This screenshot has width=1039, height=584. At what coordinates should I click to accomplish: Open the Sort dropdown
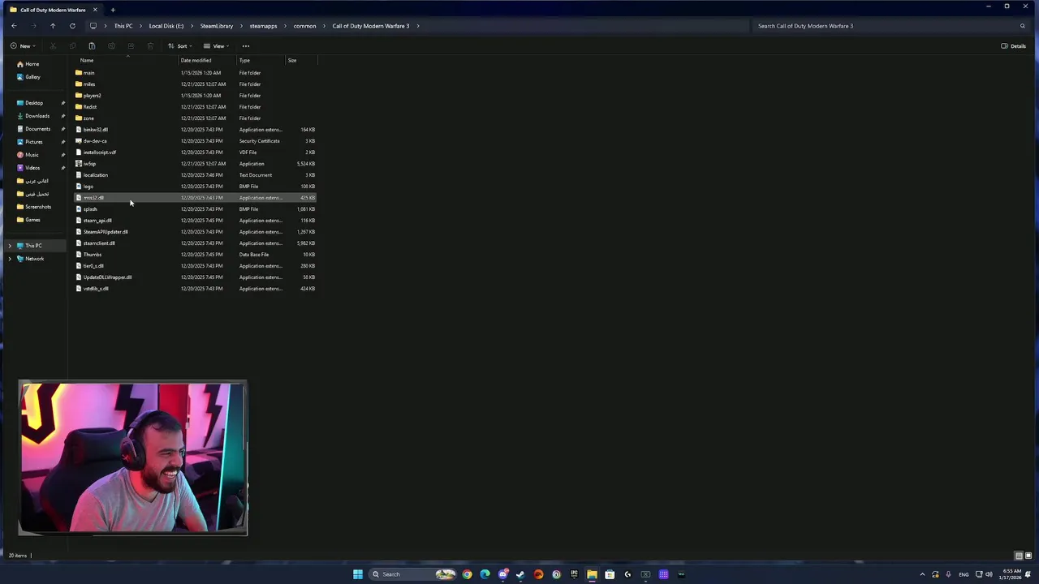click(x=180, y=46)
